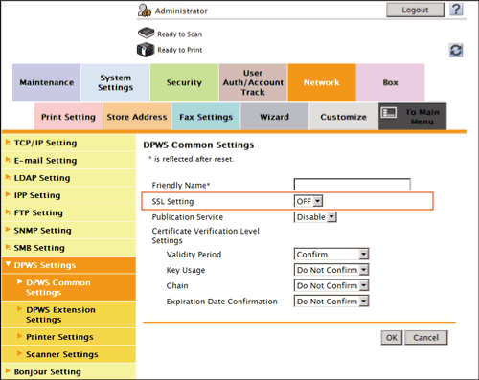Select the Network tab
The width and height of the screenshot is (479, 380).
pyautogui.click(x=322, y=82)
